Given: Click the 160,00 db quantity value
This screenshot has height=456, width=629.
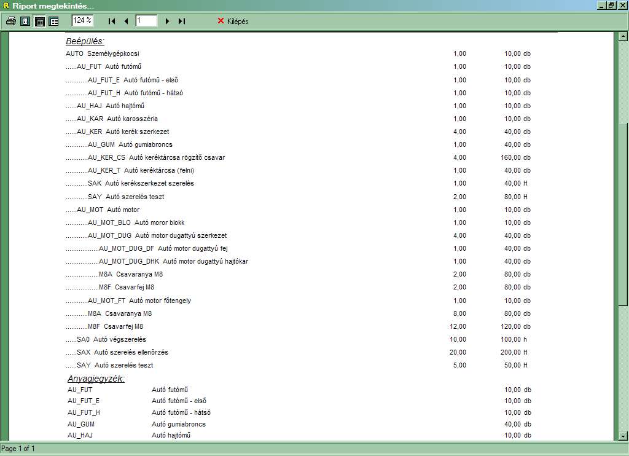Looking at the screenshot, I should pos(515,157).
